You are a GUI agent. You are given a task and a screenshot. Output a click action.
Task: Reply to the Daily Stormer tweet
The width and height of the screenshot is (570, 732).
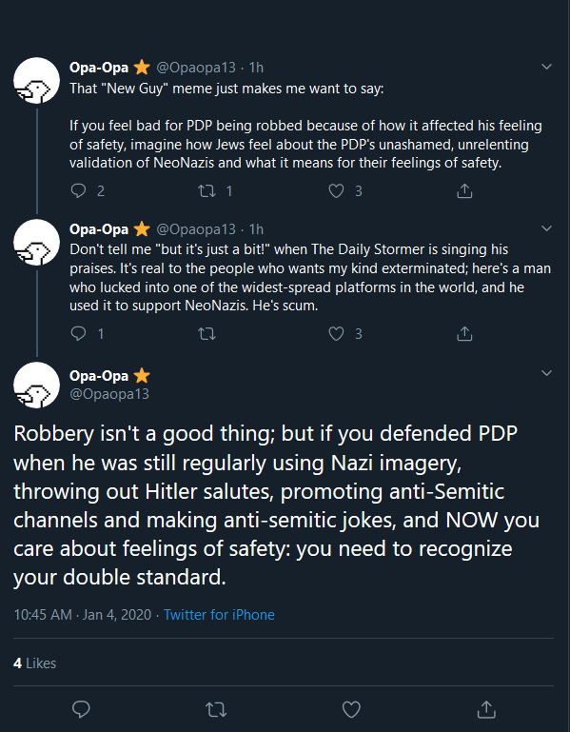pyautogui.click(x=78, y=333)
